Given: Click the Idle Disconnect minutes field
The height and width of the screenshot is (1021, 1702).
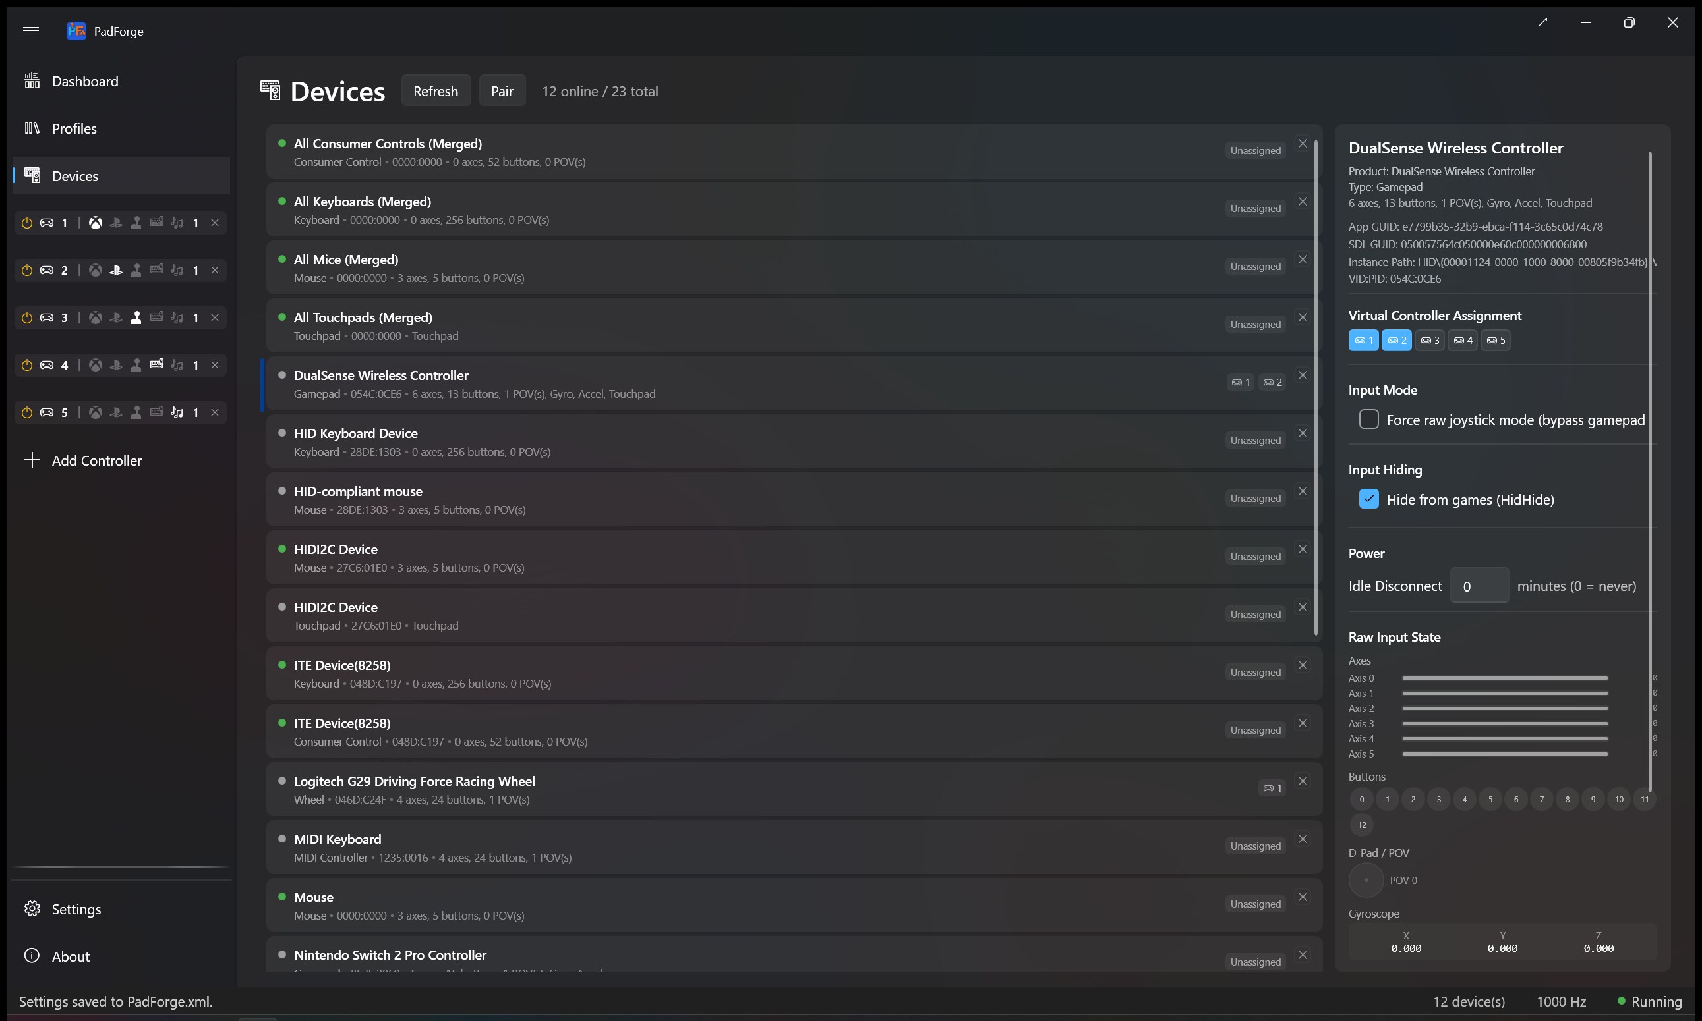Looking at the screenshot, I should click(x=1479, y=586).
